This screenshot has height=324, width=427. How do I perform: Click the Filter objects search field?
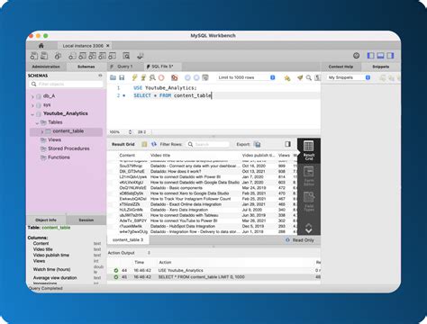(66, 84)
